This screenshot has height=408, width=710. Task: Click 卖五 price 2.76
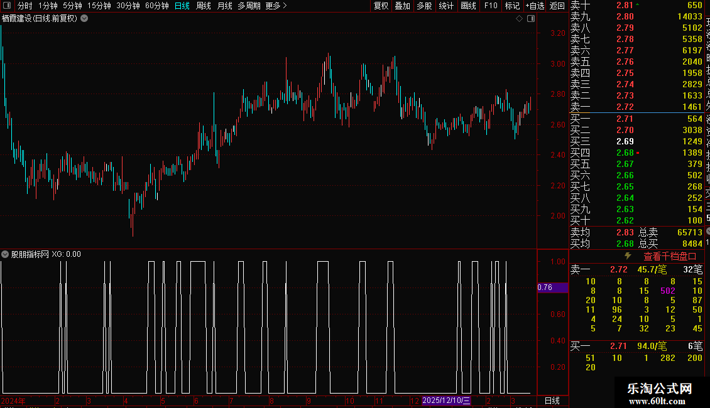point(625,62)
